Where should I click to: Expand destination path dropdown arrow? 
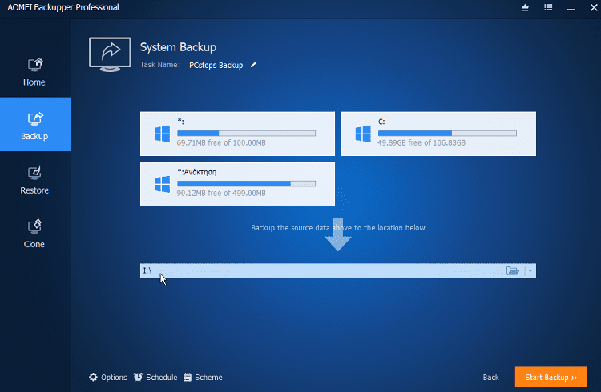pyautogui.click(x=530, y=270)
